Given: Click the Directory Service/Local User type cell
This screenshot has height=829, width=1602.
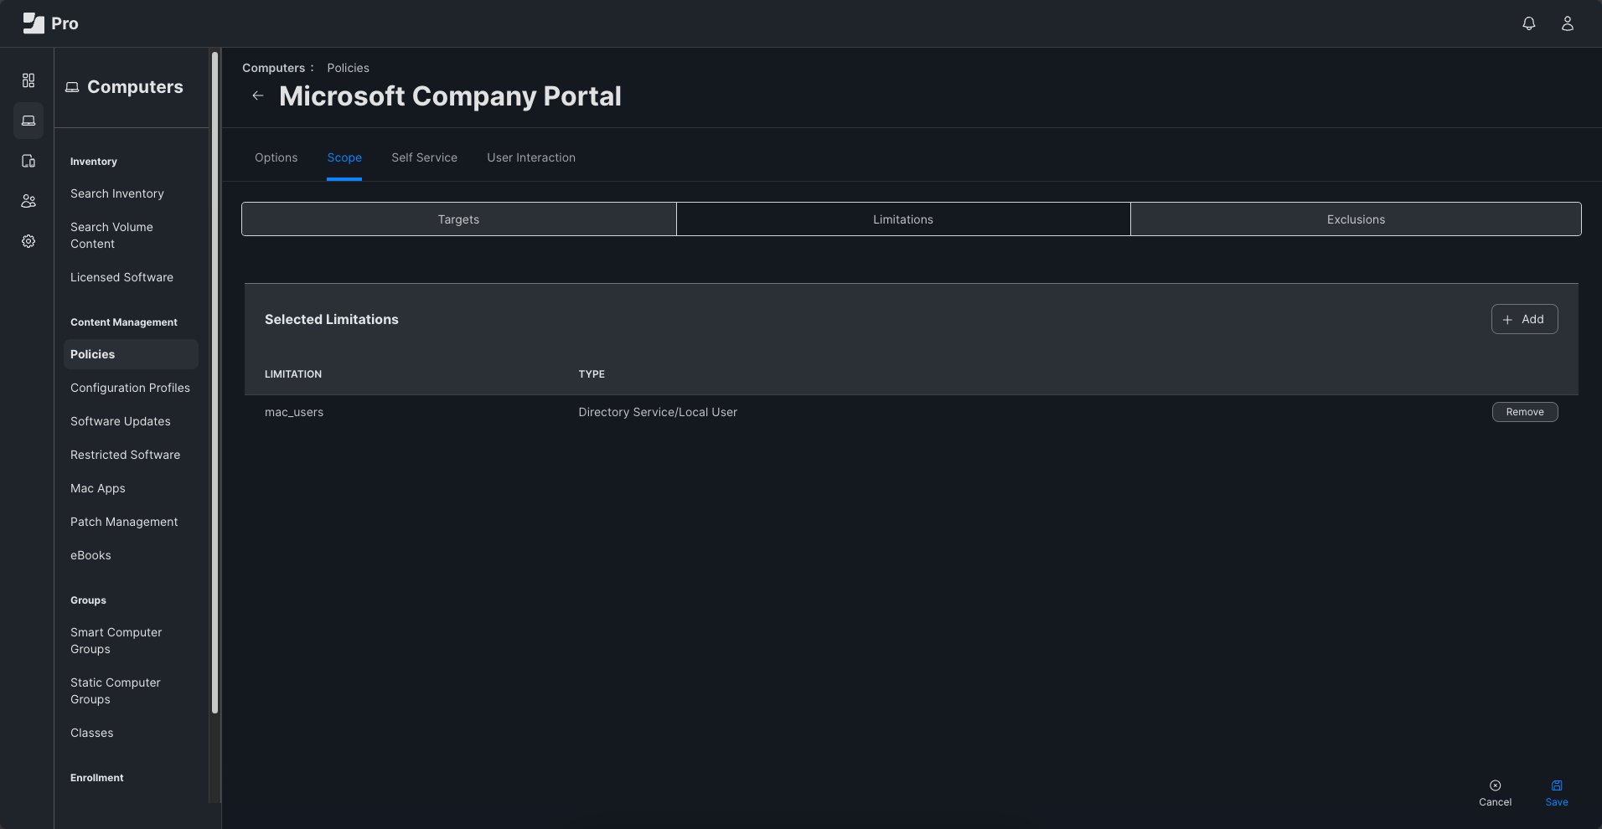Looking at the screenshot, I should click(658, 412).
